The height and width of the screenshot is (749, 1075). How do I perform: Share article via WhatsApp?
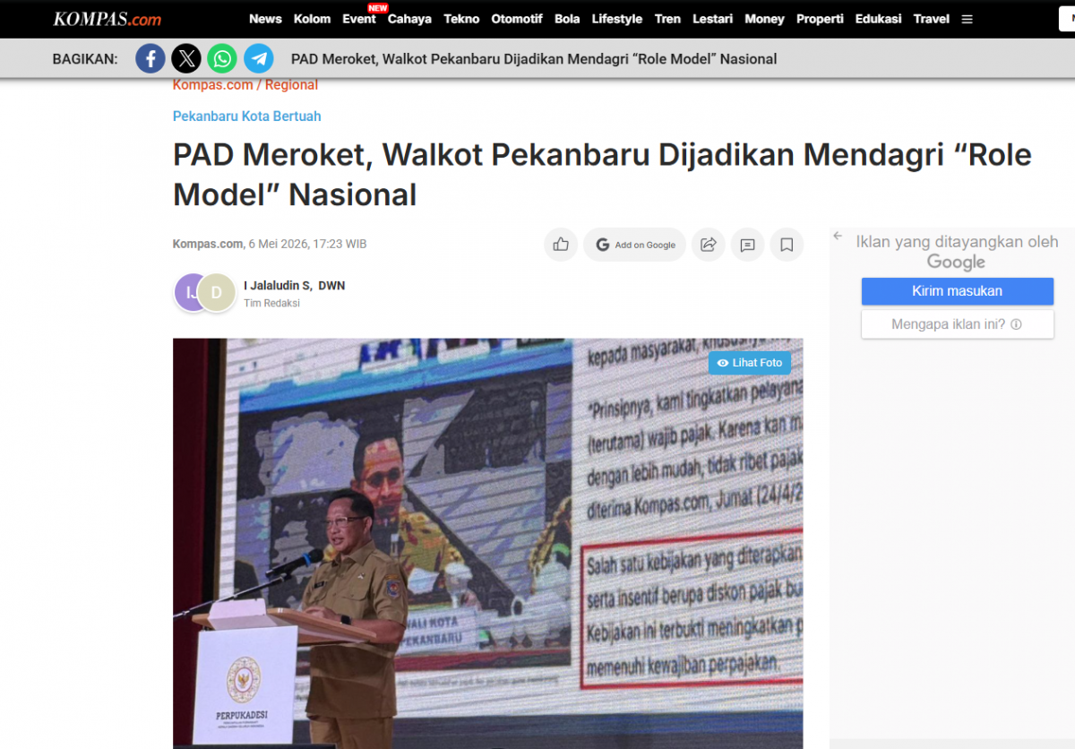pyautogui.click(x=222, y=59)
